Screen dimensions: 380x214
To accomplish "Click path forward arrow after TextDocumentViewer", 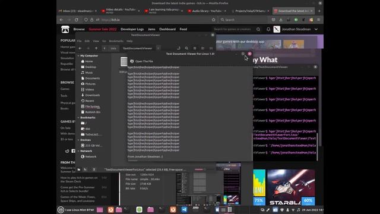I will tap(159, 48).
